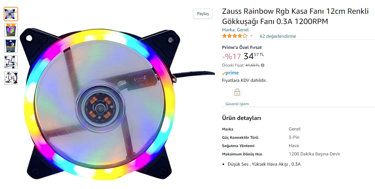Open the 62 değerlendirme reviews link

point(278,36)
